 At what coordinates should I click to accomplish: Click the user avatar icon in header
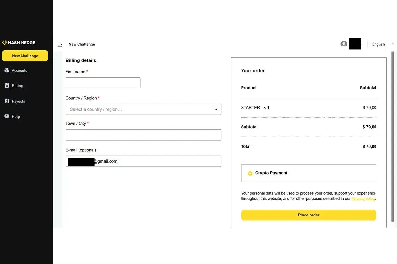[x=344, y=44]
